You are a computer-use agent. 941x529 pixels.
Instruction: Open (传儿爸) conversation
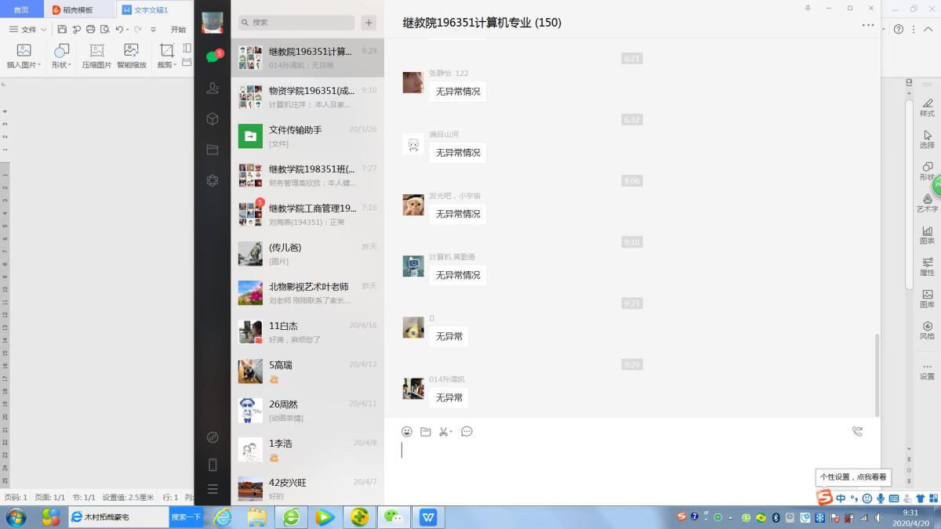[307, 254]
